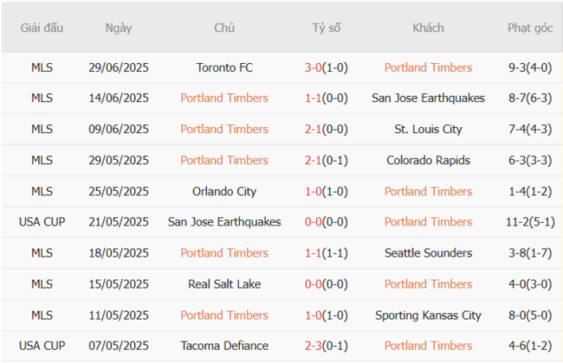Click Portland Timbers home team on 09/06/2025
This screenshot has width=563, height=363.
(224, 130)
